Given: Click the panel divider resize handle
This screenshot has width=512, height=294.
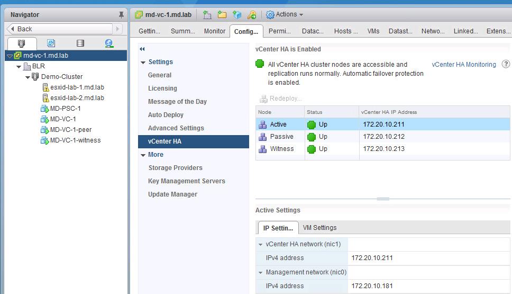Looking at the screenshot, I should [383, 199].
